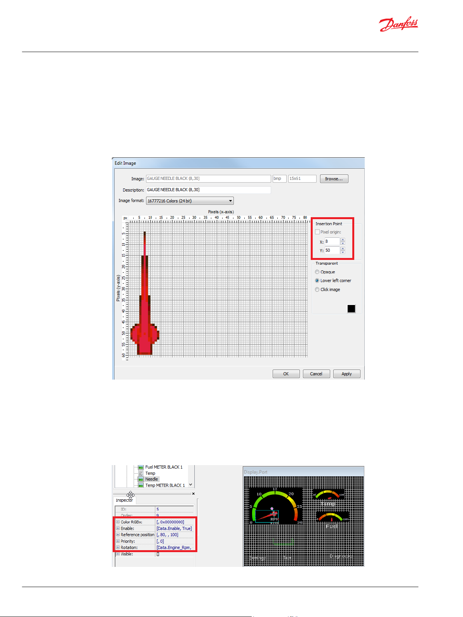This screenshot has width=463, height=617.
Task: Click the Display.Port window title
Action: 256,472
